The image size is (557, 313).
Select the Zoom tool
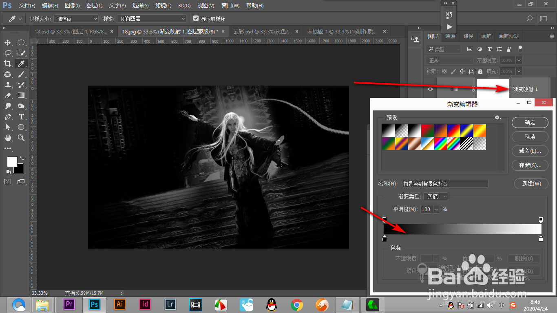(21, 138)
